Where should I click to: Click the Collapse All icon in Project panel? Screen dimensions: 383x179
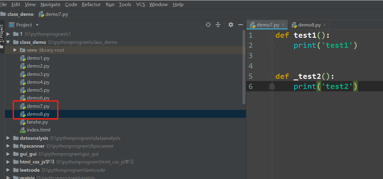[x=218, y=25]
